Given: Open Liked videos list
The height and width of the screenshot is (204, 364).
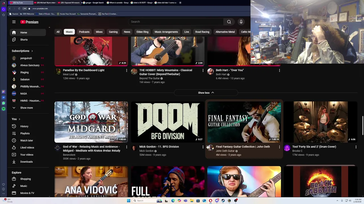Looking at the screenshot, I should coord(28,148).
